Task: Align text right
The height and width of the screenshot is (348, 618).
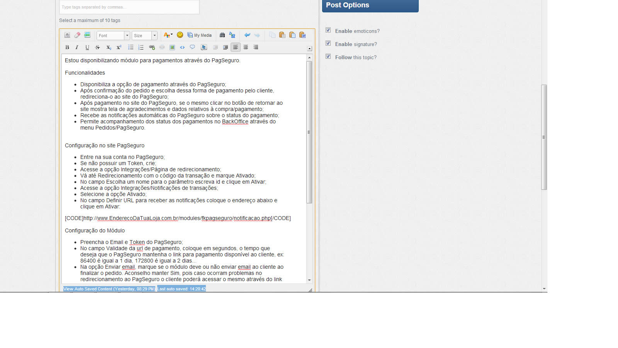Action: (256, 47)
